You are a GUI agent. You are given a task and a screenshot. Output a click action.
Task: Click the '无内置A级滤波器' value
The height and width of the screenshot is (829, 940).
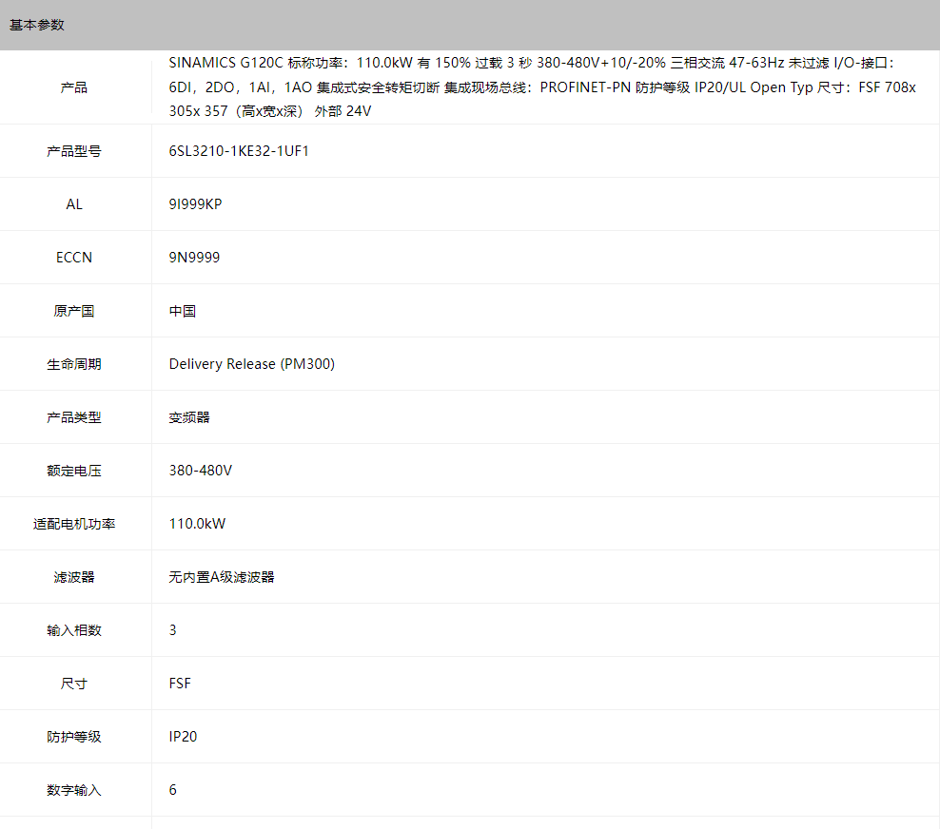tap(222, 577)
